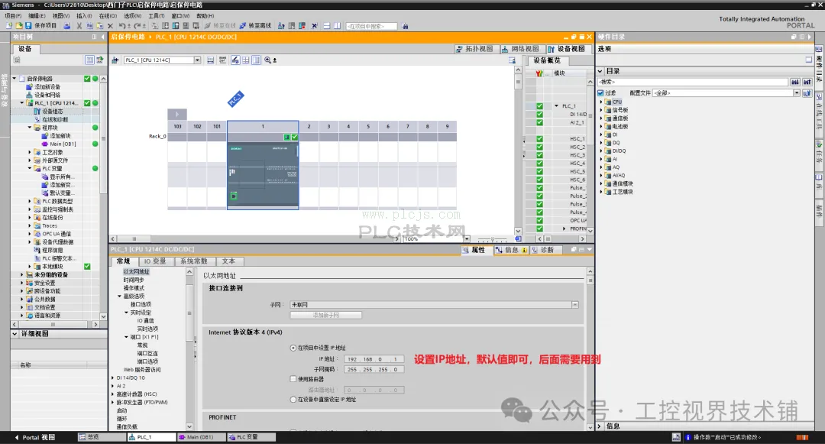Open the 工具(T) menu
Screen dimensions: 825x444
[x=157, y=16]
